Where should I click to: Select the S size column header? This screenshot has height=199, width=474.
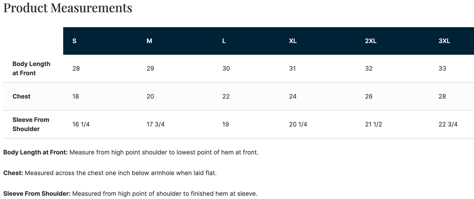(x=75, y=41)
